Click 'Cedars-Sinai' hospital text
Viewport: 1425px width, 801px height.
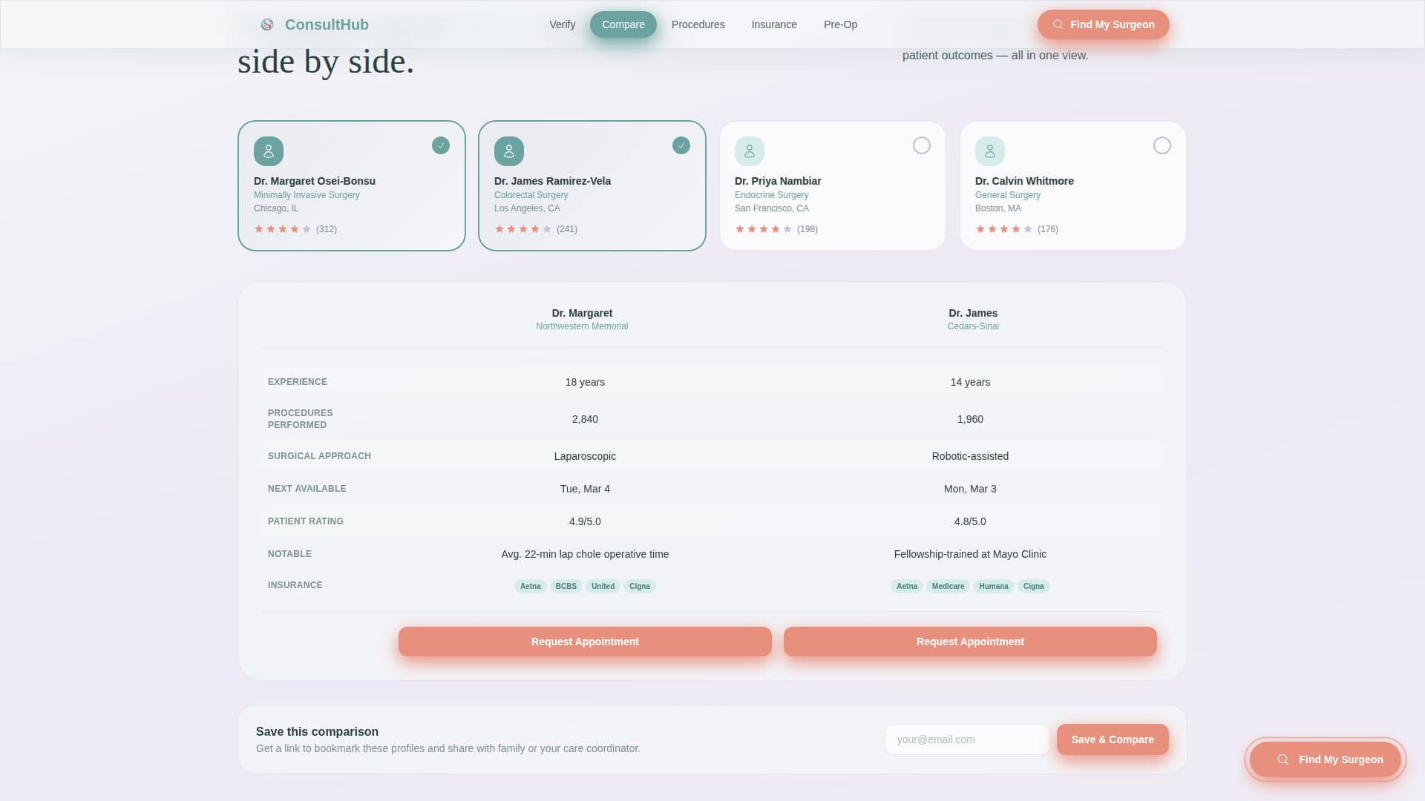coord(973,326)
